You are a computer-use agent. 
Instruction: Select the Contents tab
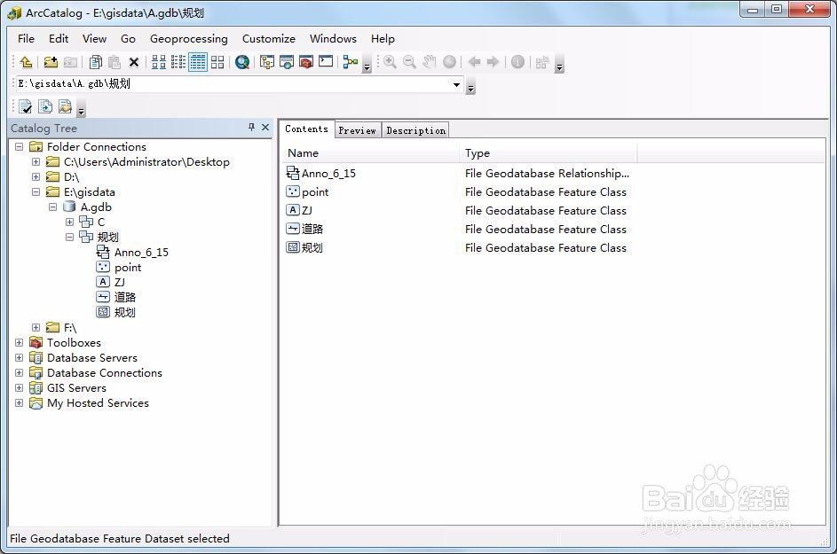(x=306, y=129)
